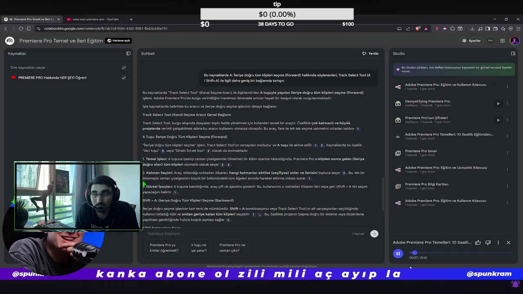The image size is (523, 294).
Task: Open more options for Eğitim ve Uzmanlık Kılavuzu
Action: pos(507,169)
